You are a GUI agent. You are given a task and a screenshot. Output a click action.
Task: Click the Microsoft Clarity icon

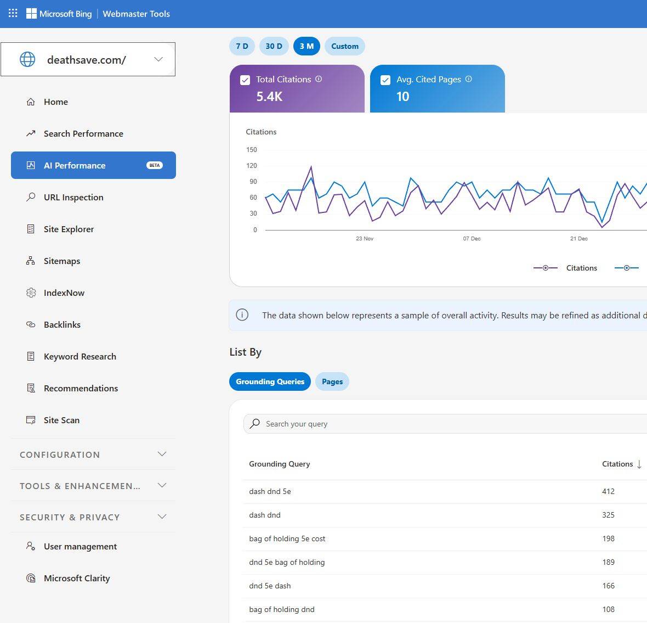coord(31,579)
